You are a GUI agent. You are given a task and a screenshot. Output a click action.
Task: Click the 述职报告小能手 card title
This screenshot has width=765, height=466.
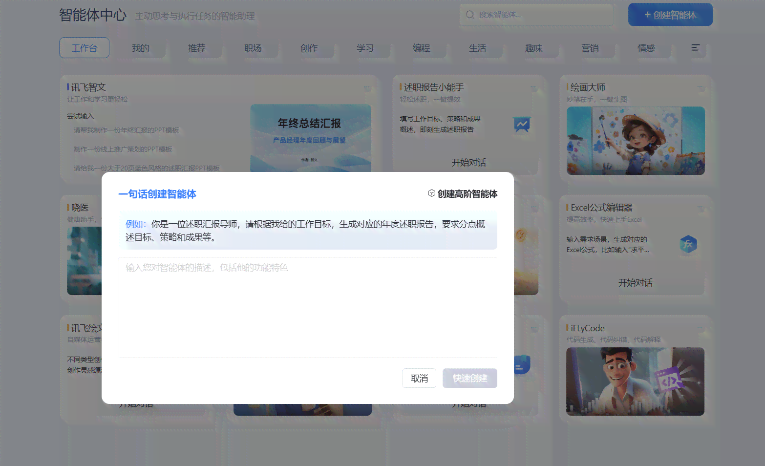pos(434,87)
